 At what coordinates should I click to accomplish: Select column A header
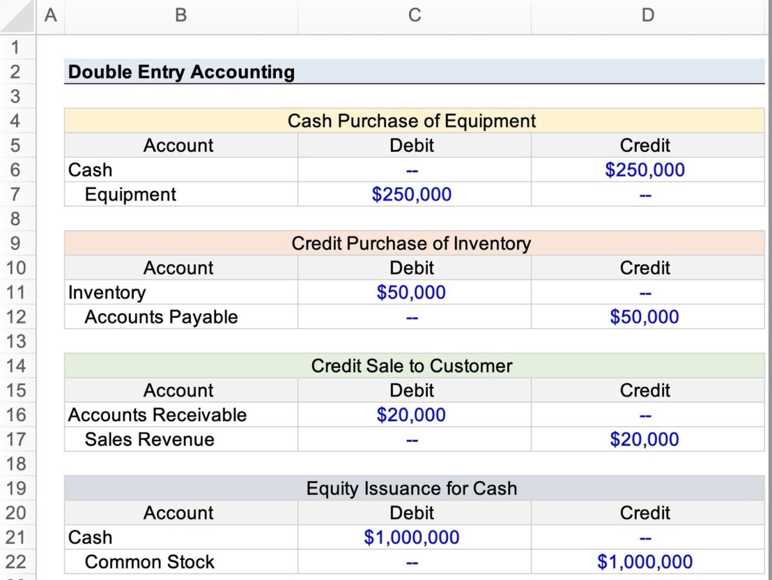click(50, 16)
